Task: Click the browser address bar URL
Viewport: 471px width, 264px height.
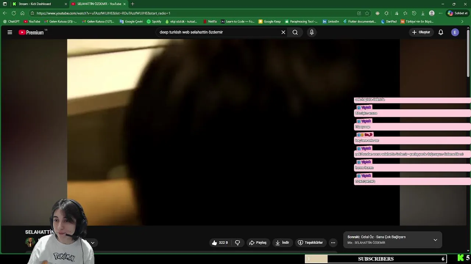Action: 103,13
